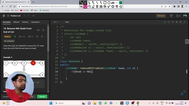Open the C++ language dropdown
189x106 pixels.
click(x=56, y=22)
